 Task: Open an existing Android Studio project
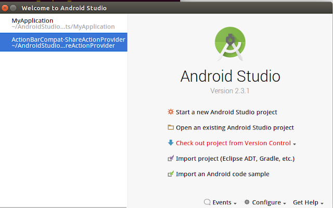tap(235, 127)
